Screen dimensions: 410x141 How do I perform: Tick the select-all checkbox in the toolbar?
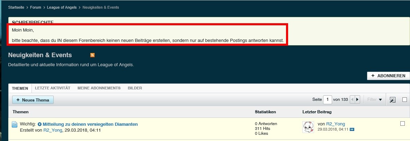pyautogui.click(x=404, y=99)
